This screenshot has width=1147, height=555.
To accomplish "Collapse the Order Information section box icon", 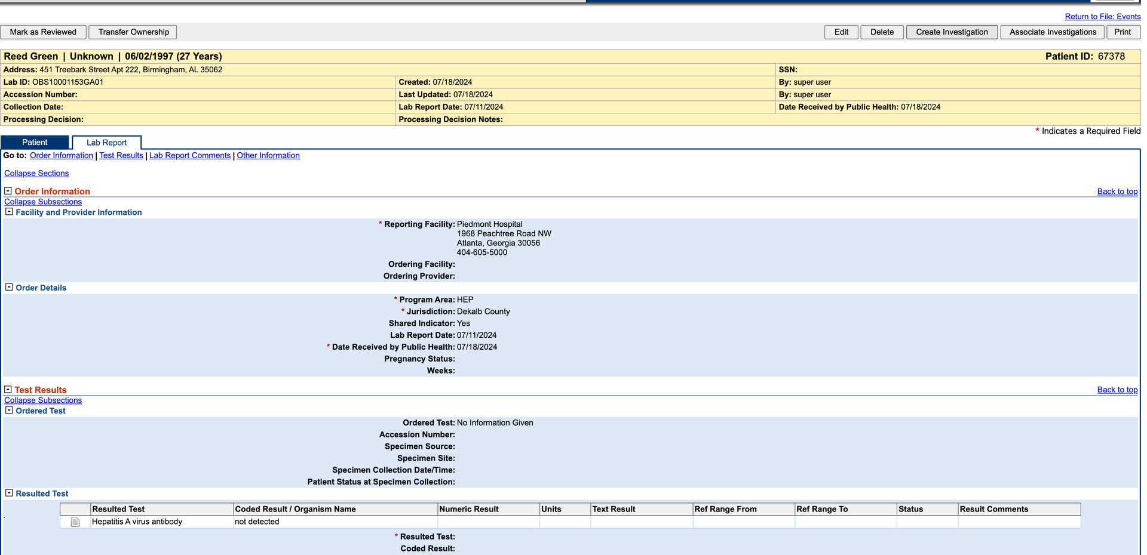I will pos(8,190).
